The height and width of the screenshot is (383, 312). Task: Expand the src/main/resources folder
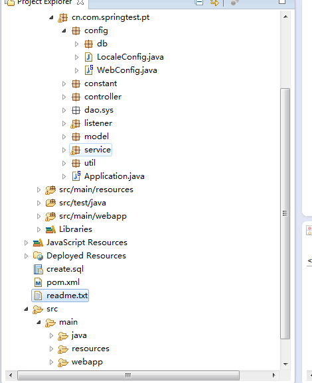coord(39,190)
